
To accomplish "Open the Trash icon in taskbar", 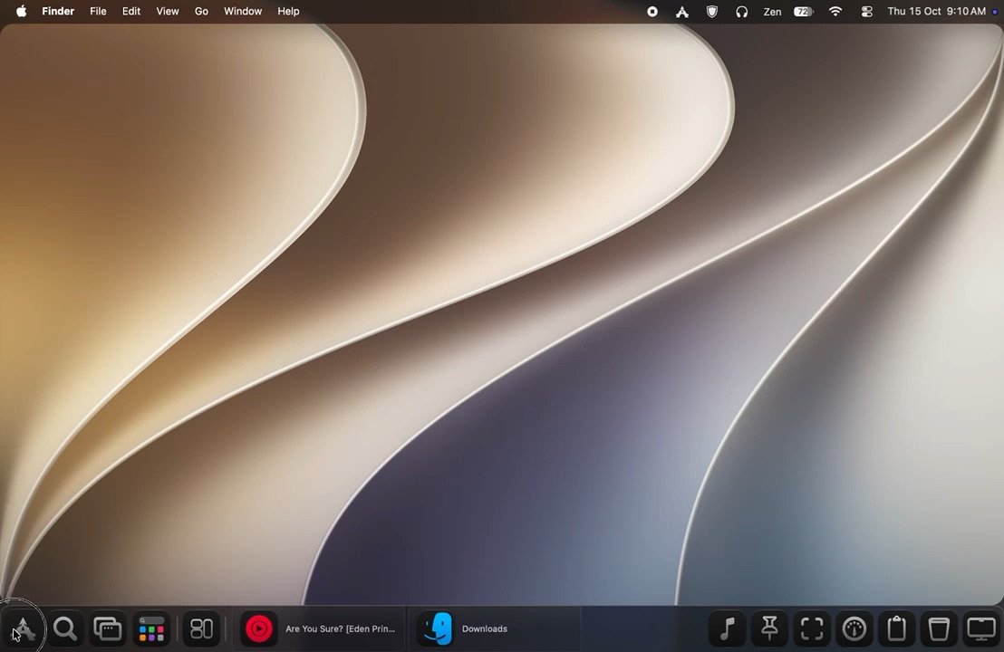I will 939,629.
